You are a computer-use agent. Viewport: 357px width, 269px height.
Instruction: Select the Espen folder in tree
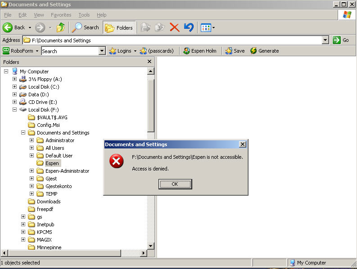tap(48, 163)
